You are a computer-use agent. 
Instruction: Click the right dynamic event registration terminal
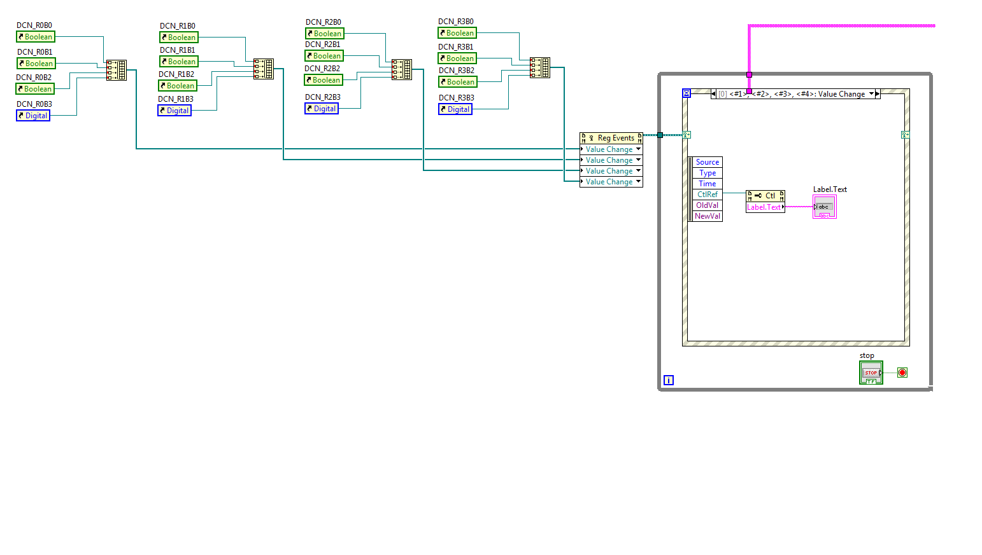pyautogui.click(x=906, y=135)
